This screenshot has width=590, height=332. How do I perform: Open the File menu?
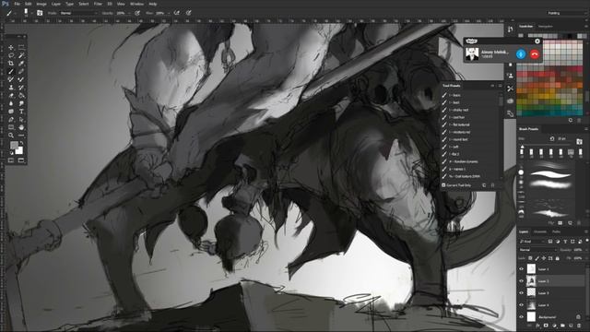click(17, 4)
